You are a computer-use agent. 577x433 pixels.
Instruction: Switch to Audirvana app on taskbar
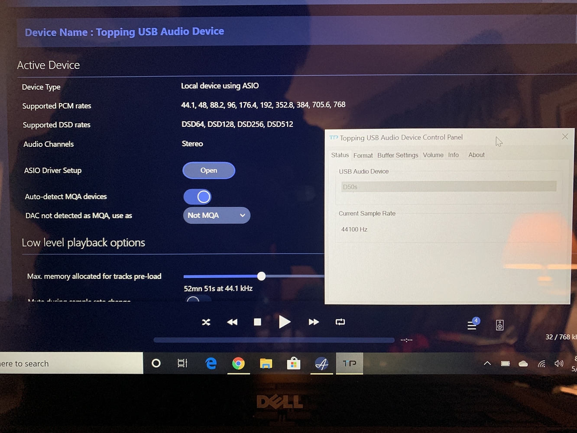pos(321,364)
